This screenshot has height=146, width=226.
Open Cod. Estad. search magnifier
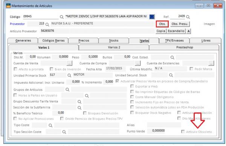(172, 57)
